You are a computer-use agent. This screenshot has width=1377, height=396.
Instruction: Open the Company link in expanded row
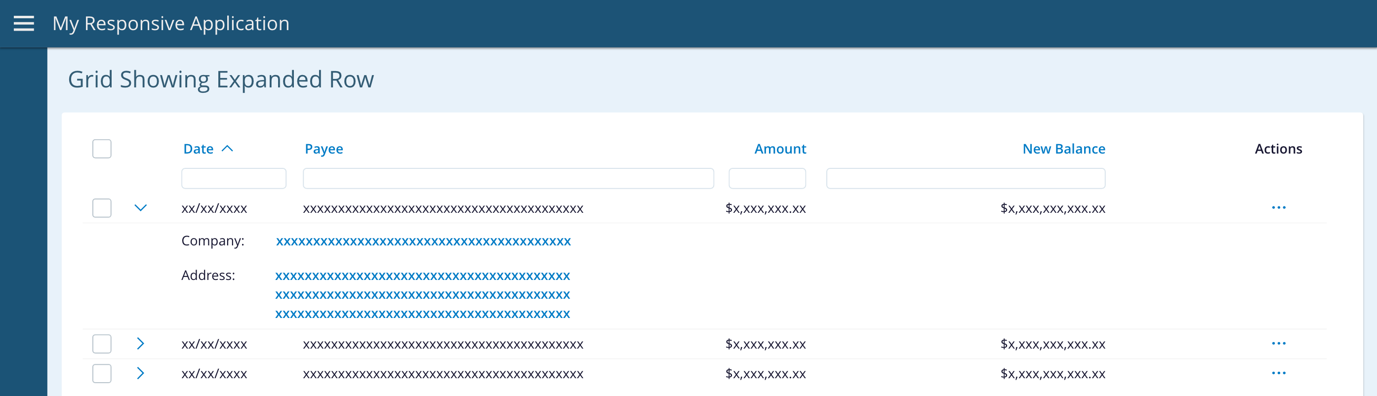pos(423,241)
